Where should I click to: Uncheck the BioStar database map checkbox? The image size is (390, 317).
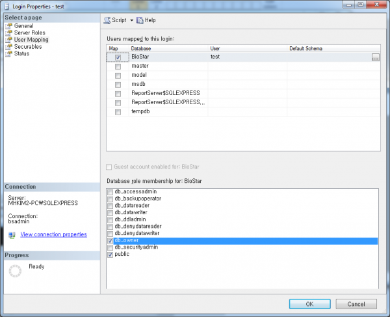(118, 57)
